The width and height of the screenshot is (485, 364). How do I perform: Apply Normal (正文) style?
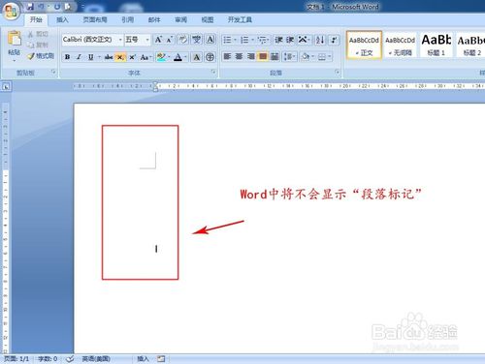(x=364, y=45)
